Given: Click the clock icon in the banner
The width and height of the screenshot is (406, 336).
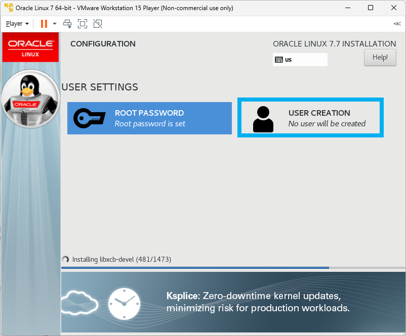Looking at the screenshot, I should pyautogui.click(x=125, y=304).
